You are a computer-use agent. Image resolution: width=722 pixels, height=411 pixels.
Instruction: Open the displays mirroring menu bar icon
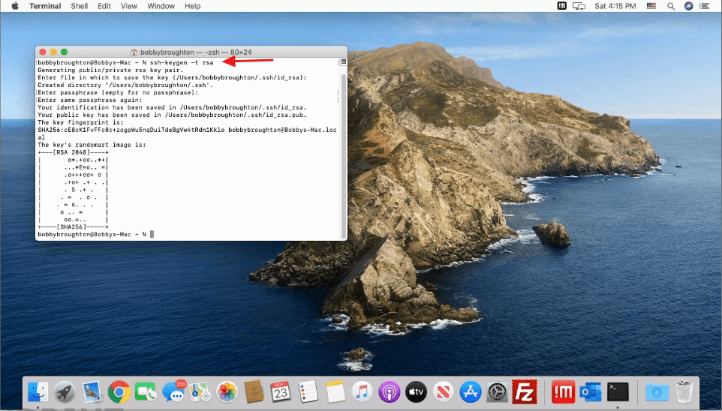[579, 6]
